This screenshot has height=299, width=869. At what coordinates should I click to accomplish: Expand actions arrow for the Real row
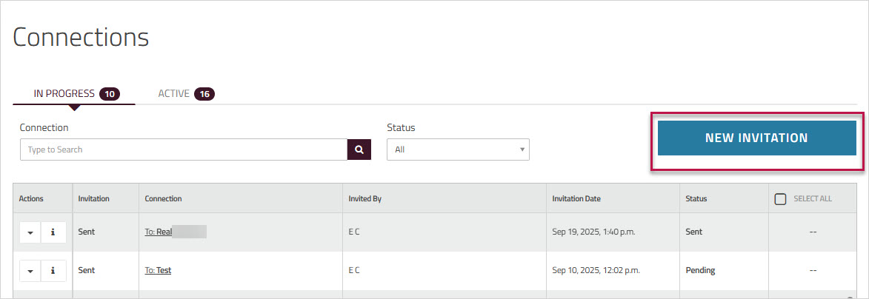point(30,232)
